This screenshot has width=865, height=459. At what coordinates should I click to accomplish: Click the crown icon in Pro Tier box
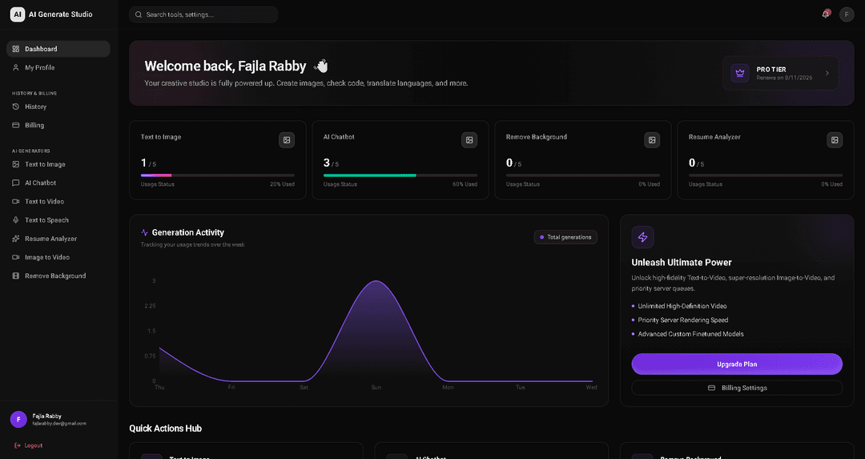coord(740,73)
